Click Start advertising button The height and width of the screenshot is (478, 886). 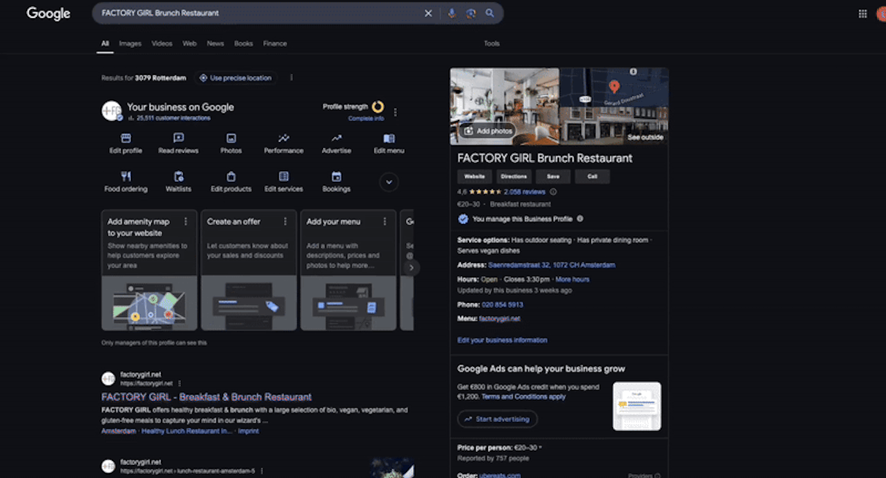[x=497, y=419]
